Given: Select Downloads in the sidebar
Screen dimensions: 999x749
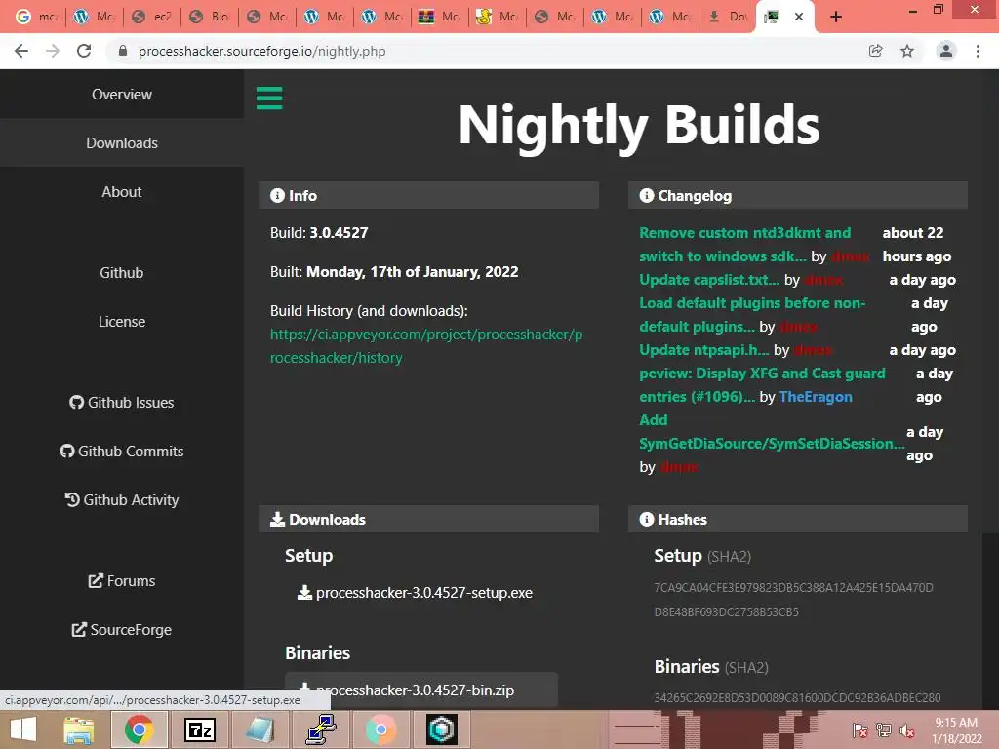Looking at the screenshot, I should coord(122,142).
